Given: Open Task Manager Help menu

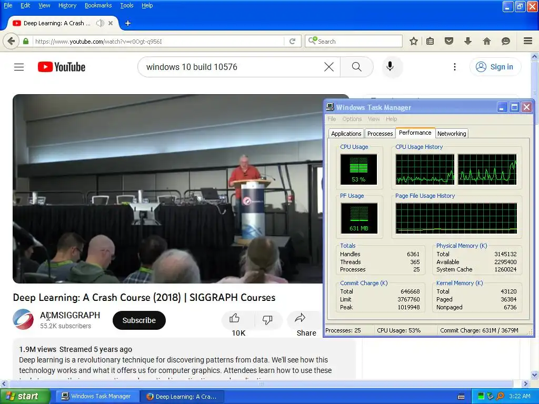Looking at the screenshot, I should coord(391,119).
